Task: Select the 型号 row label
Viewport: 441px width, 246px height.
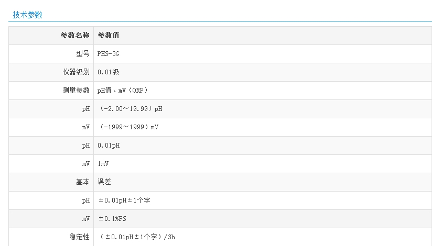Action: [x=82, y=54]
